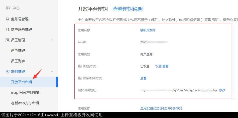Collapse the 员工管理 section chevron
This screenshot has height=118, width=238.
tap(52, 40)
